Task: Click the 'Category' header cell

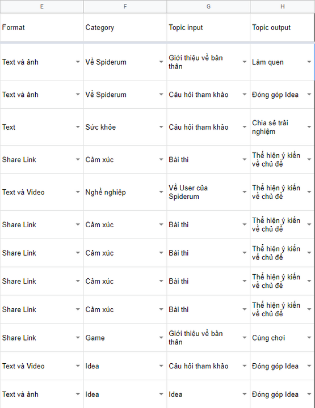Action: click(125, 27)
